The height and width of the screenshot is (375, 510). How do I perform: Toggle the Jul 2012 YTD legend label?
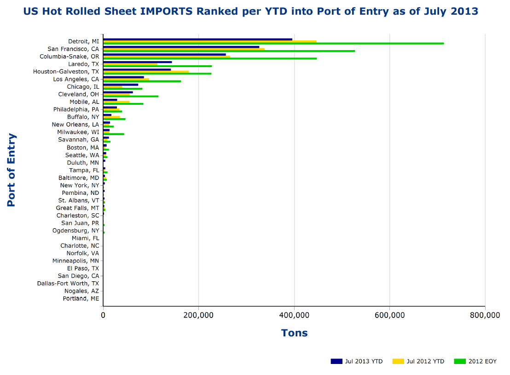tap(425, 361)
